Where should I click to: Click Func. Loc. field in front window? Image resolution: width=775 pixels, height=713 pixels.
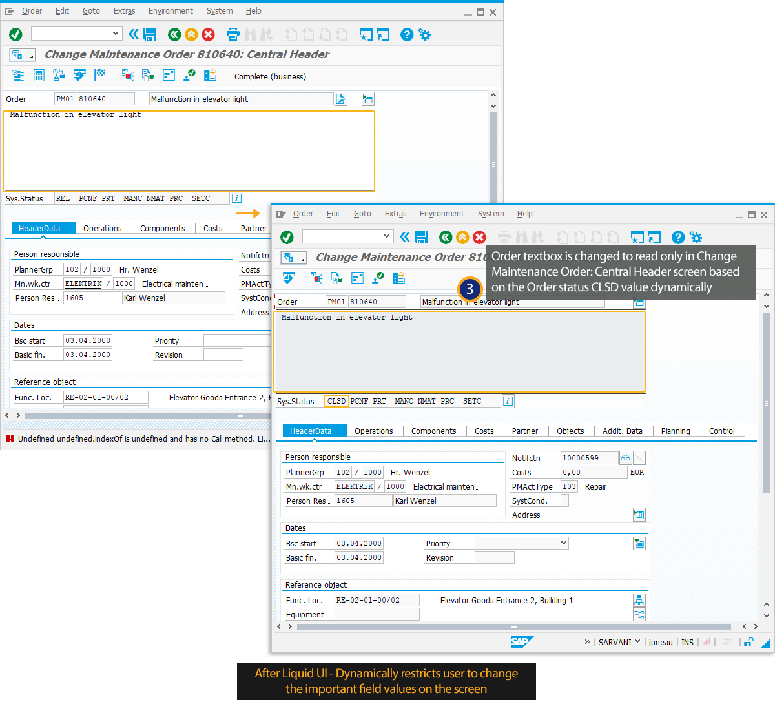coord(377,600)
